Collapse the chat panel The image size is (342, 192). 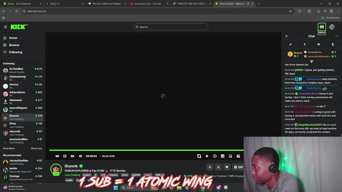point(286,36)
